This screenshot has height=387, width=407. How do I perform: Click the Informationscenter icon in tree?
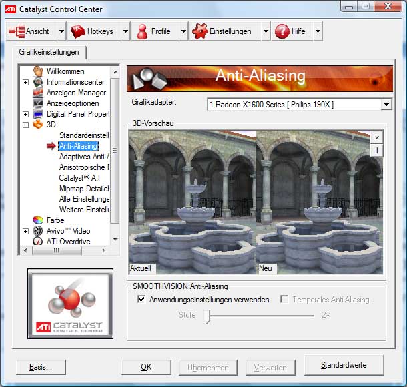[38, 82]
